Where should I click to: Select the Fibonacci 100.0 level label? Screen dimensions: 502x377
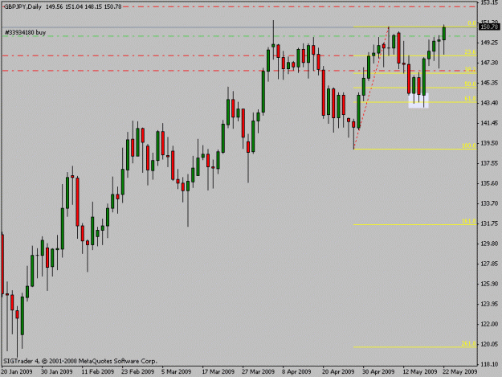469,145
